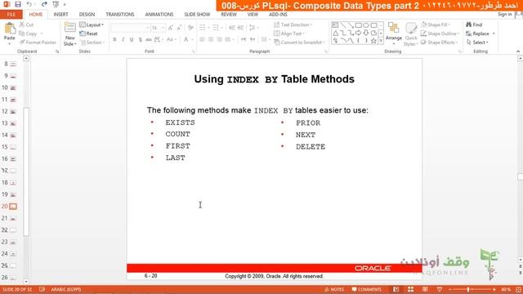Viewport: 523px width, 294px height.
Task: Adjust the zoom slider handle
Action: coord(468,289)
